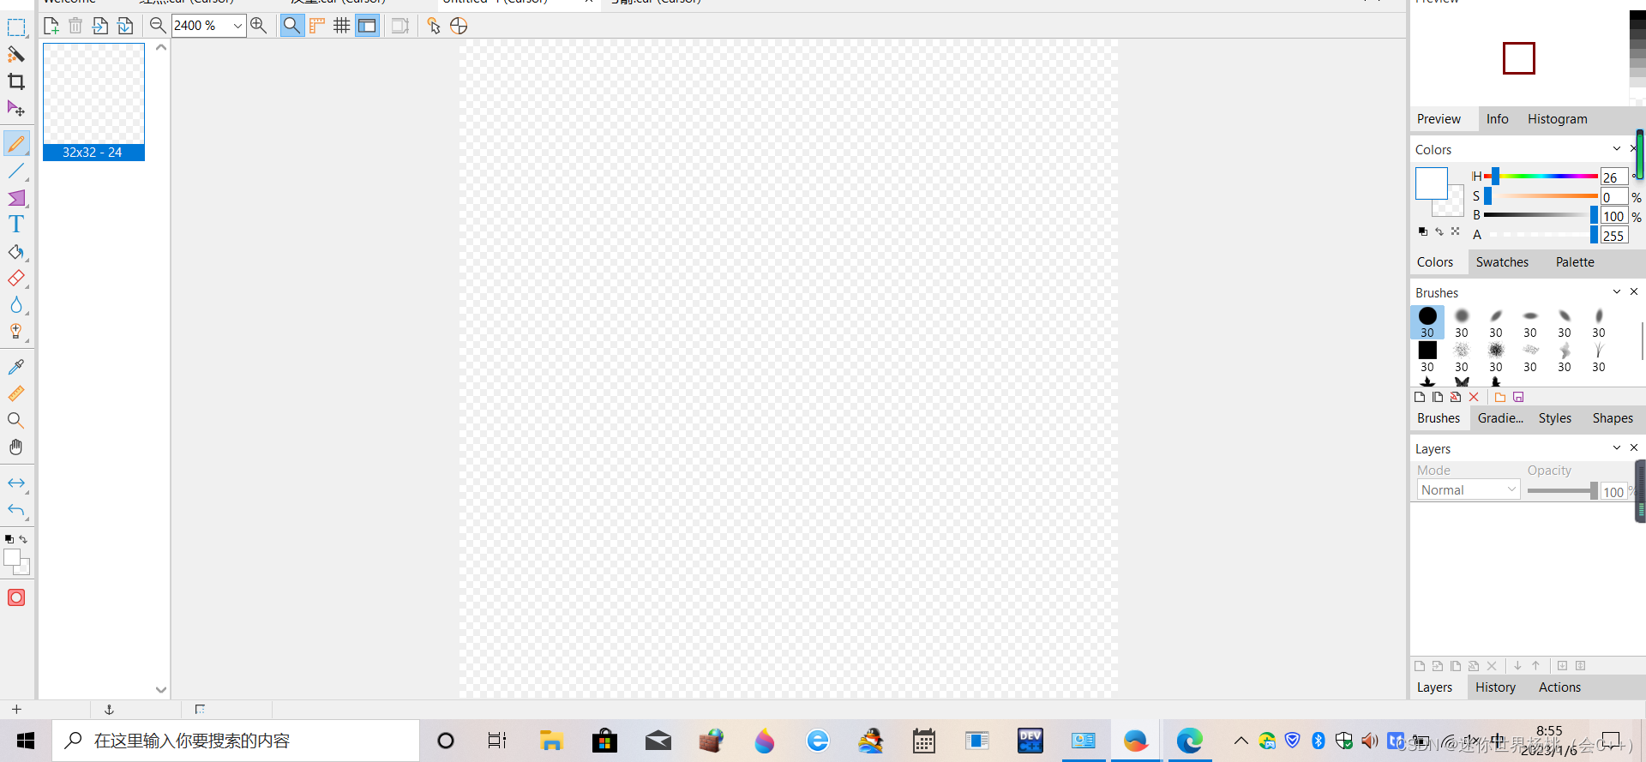Click the red rounded-square mask icon

pyautogui.click(x=16, y=597)
